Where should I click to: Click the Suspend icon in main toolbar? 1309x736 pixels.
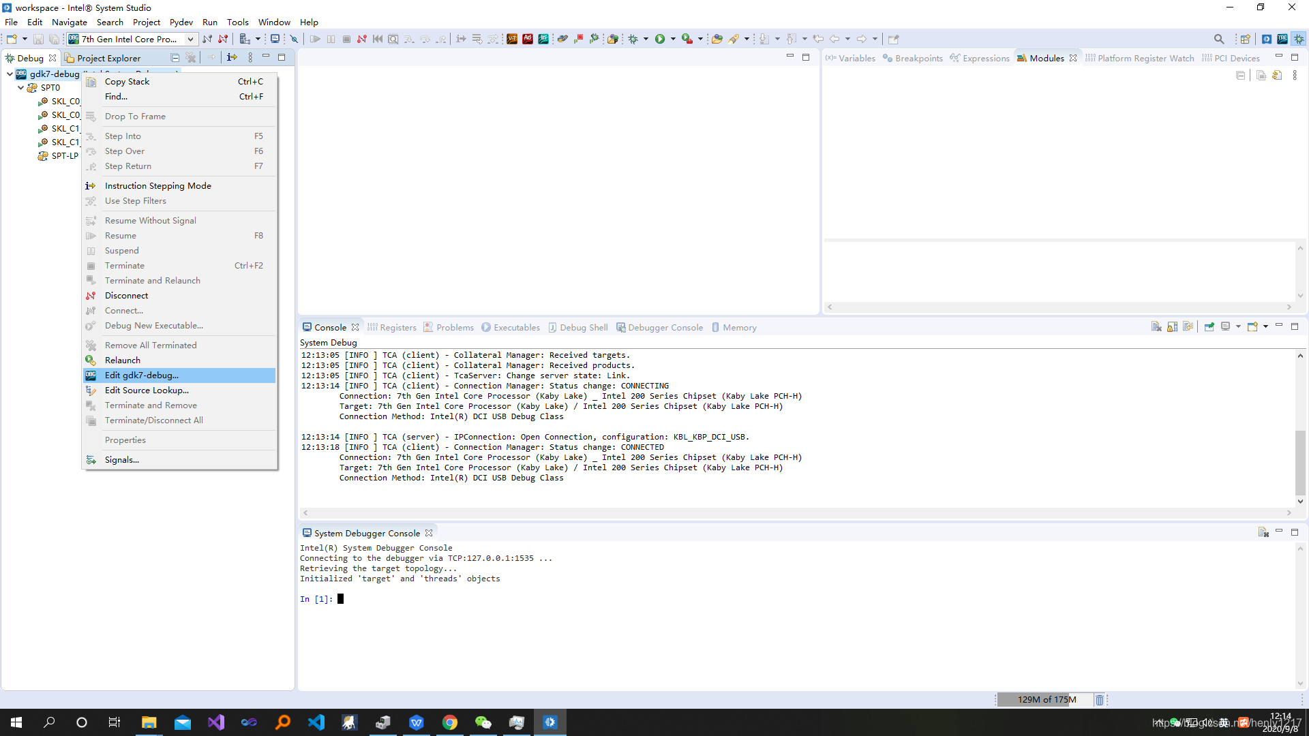click(x=331, y=39)
